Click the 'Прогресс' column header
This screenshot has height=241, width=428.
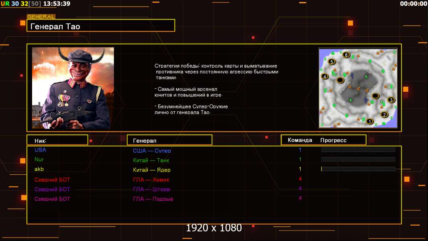click(333, 140)
